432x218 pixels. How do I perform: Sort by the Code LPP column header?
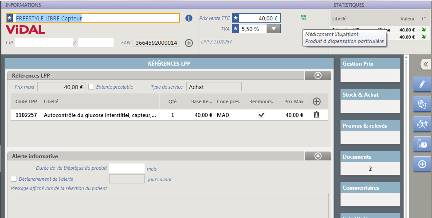point(26,101)
